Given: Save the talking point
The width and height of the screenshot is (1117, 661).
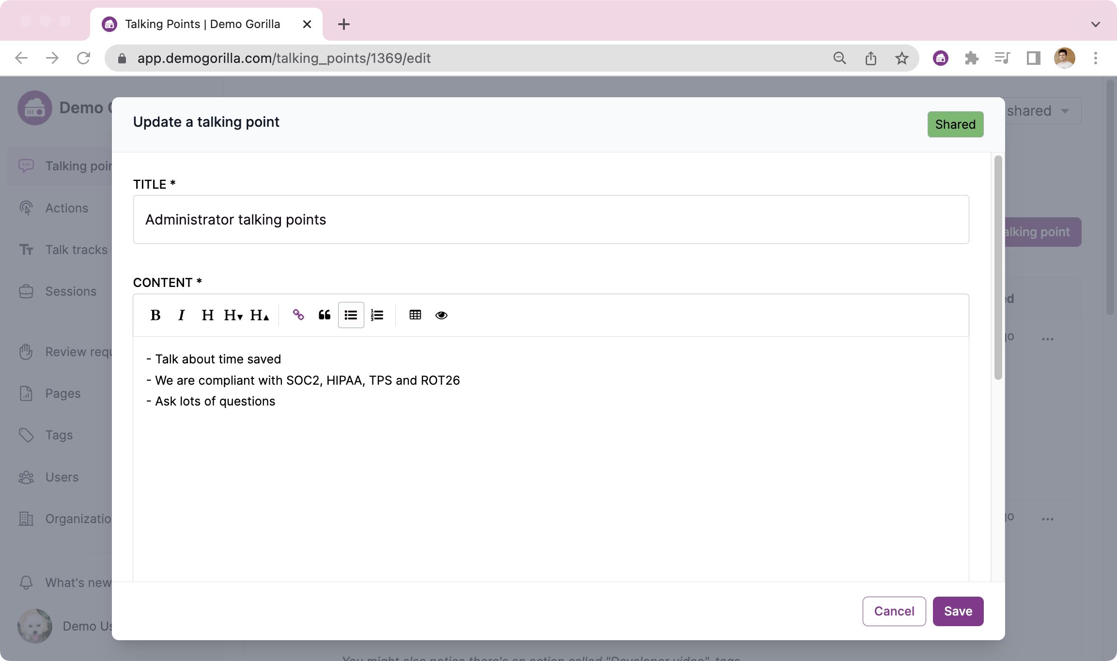Looking at the screenshot, I should pyautogui.click(x=958, y=611).
